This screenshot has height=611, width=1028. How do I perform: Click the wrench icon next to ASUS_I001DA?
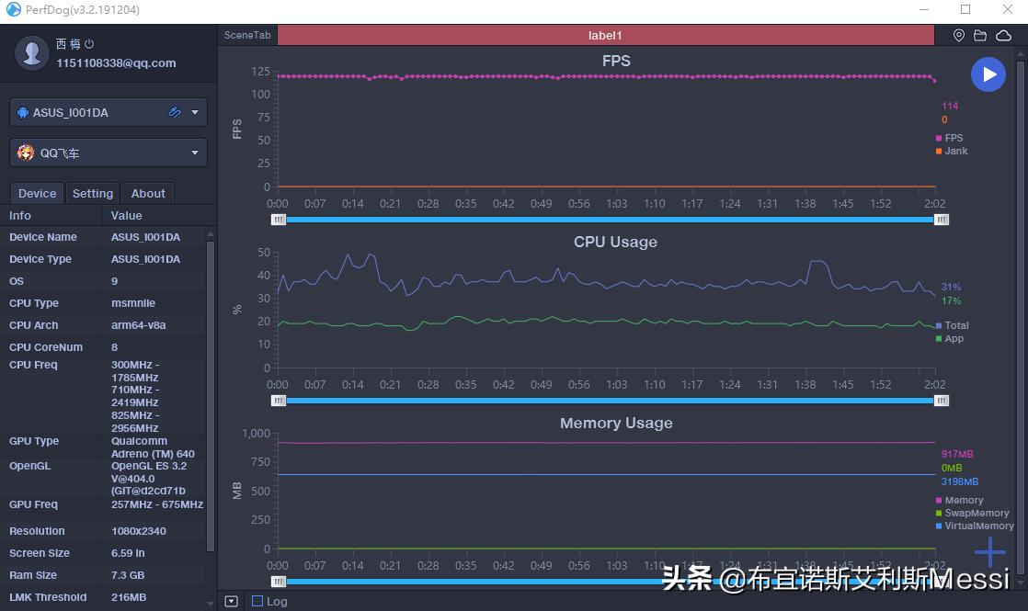[x=175, y=111]
